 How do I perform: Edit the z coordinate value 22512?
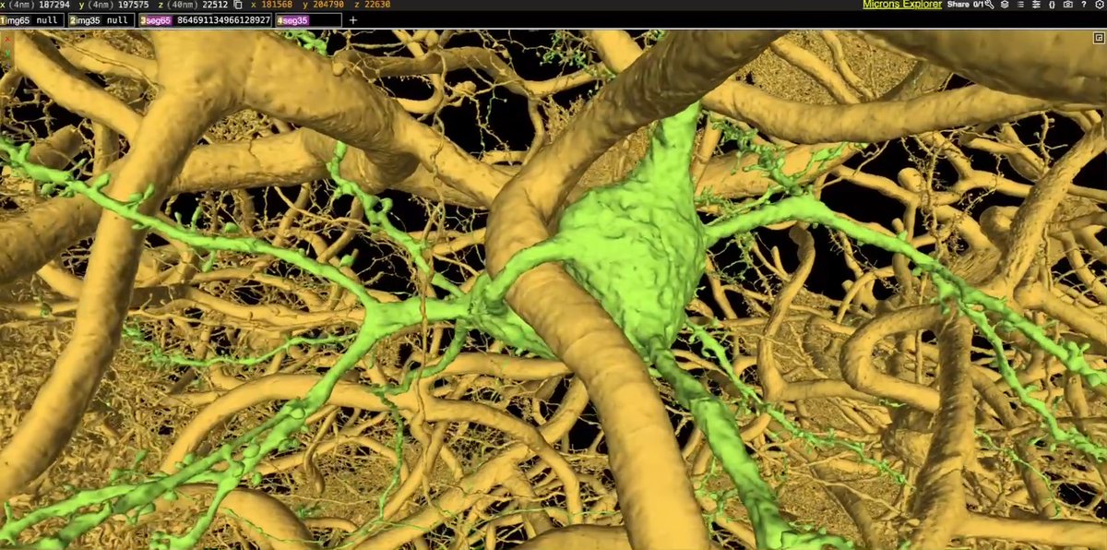coord(215,5)
